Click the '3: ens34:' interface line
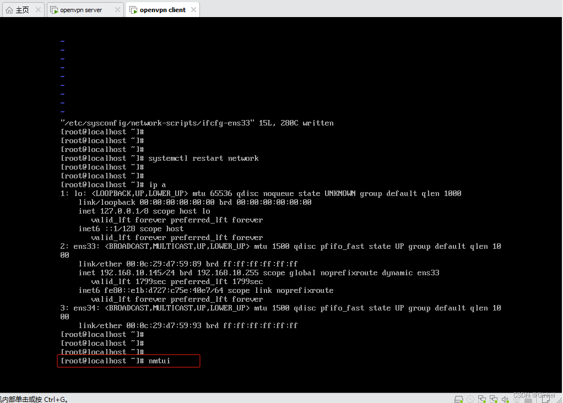Image resolution: width=563 pixels, height=403 pixels. (x=281, y=312)
